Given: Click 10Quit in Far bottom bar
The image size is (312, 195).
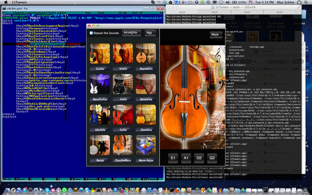Looking at the screenshot, I should [132, 179].
